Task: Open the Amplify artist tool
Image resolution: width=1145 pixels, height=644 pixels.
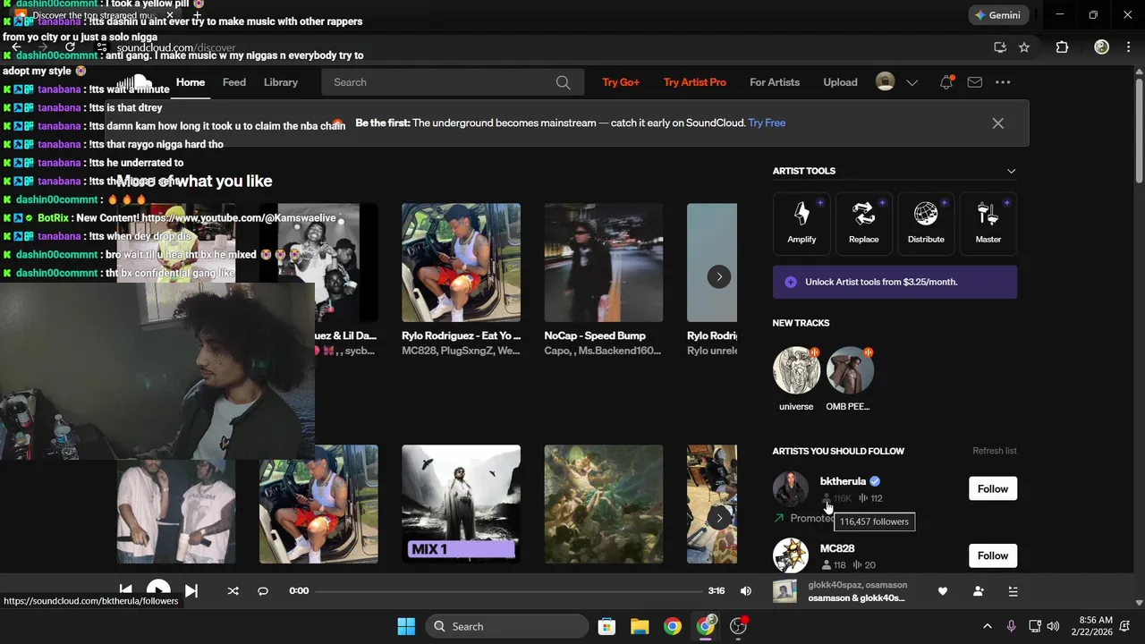Action: point(801,222)
